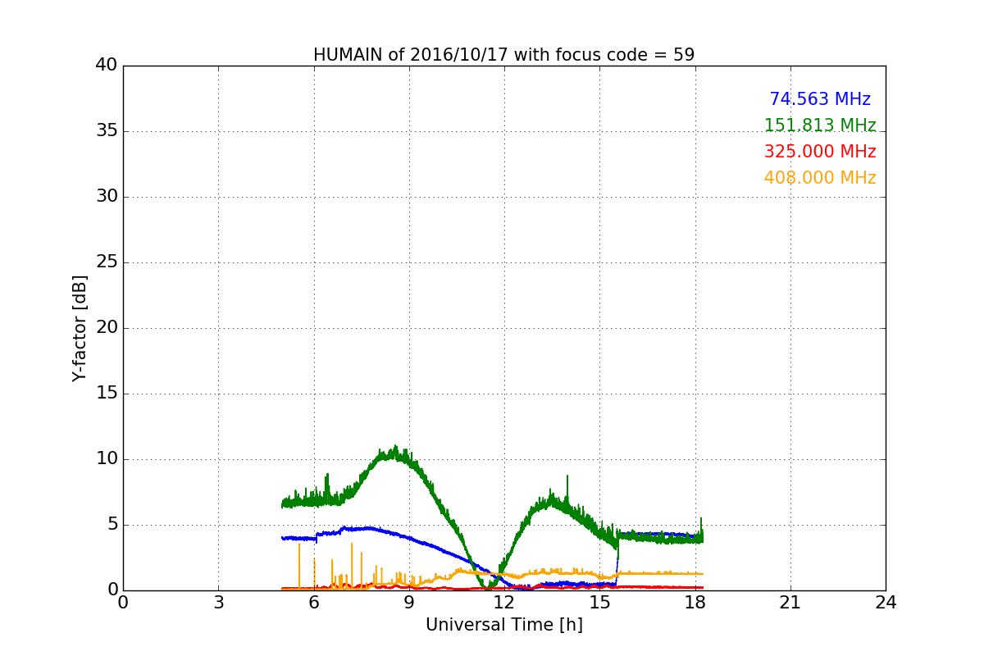This screenshot has height=656, width=984.
Task: Click the y-axis tick label 30
Action: tap(107, 197)
